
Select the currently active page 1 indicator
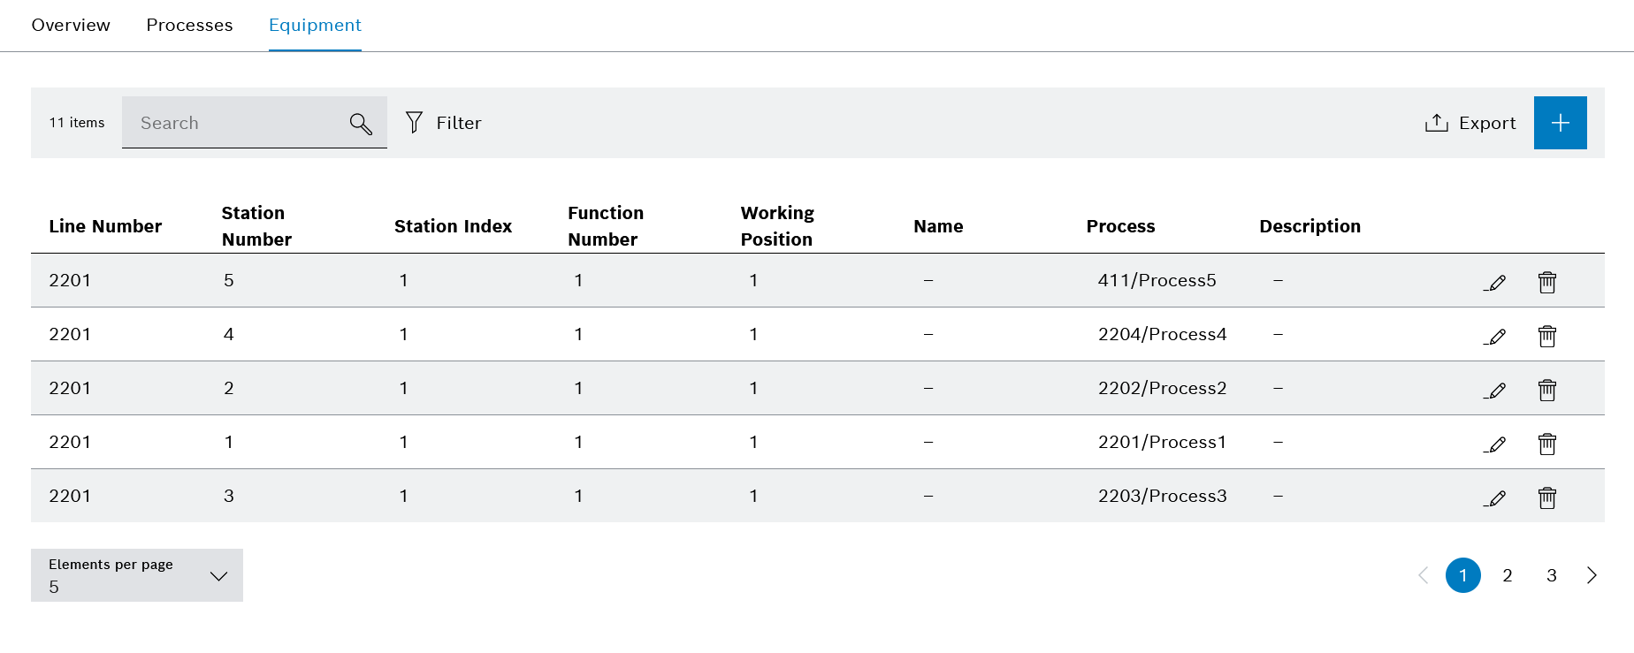1464,575
